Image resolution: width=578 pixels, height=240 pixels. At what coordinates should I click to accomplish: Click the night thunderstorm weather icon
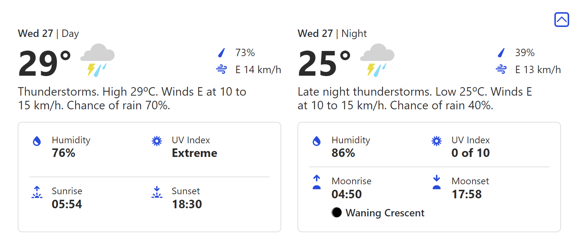(x=377, y=59)
